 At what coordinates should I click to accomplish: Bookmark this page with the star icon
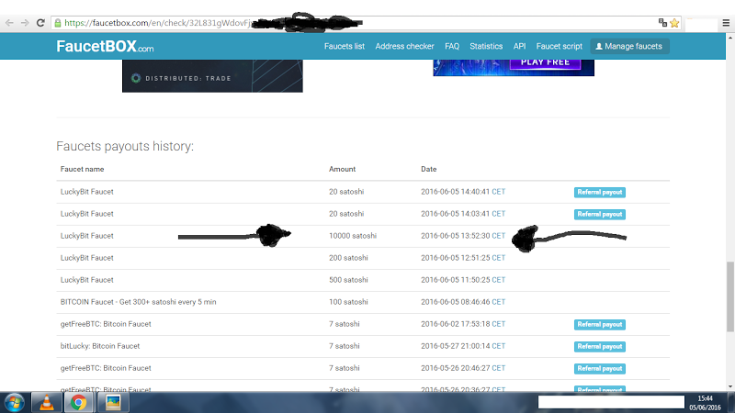click(x=673, y=22)
